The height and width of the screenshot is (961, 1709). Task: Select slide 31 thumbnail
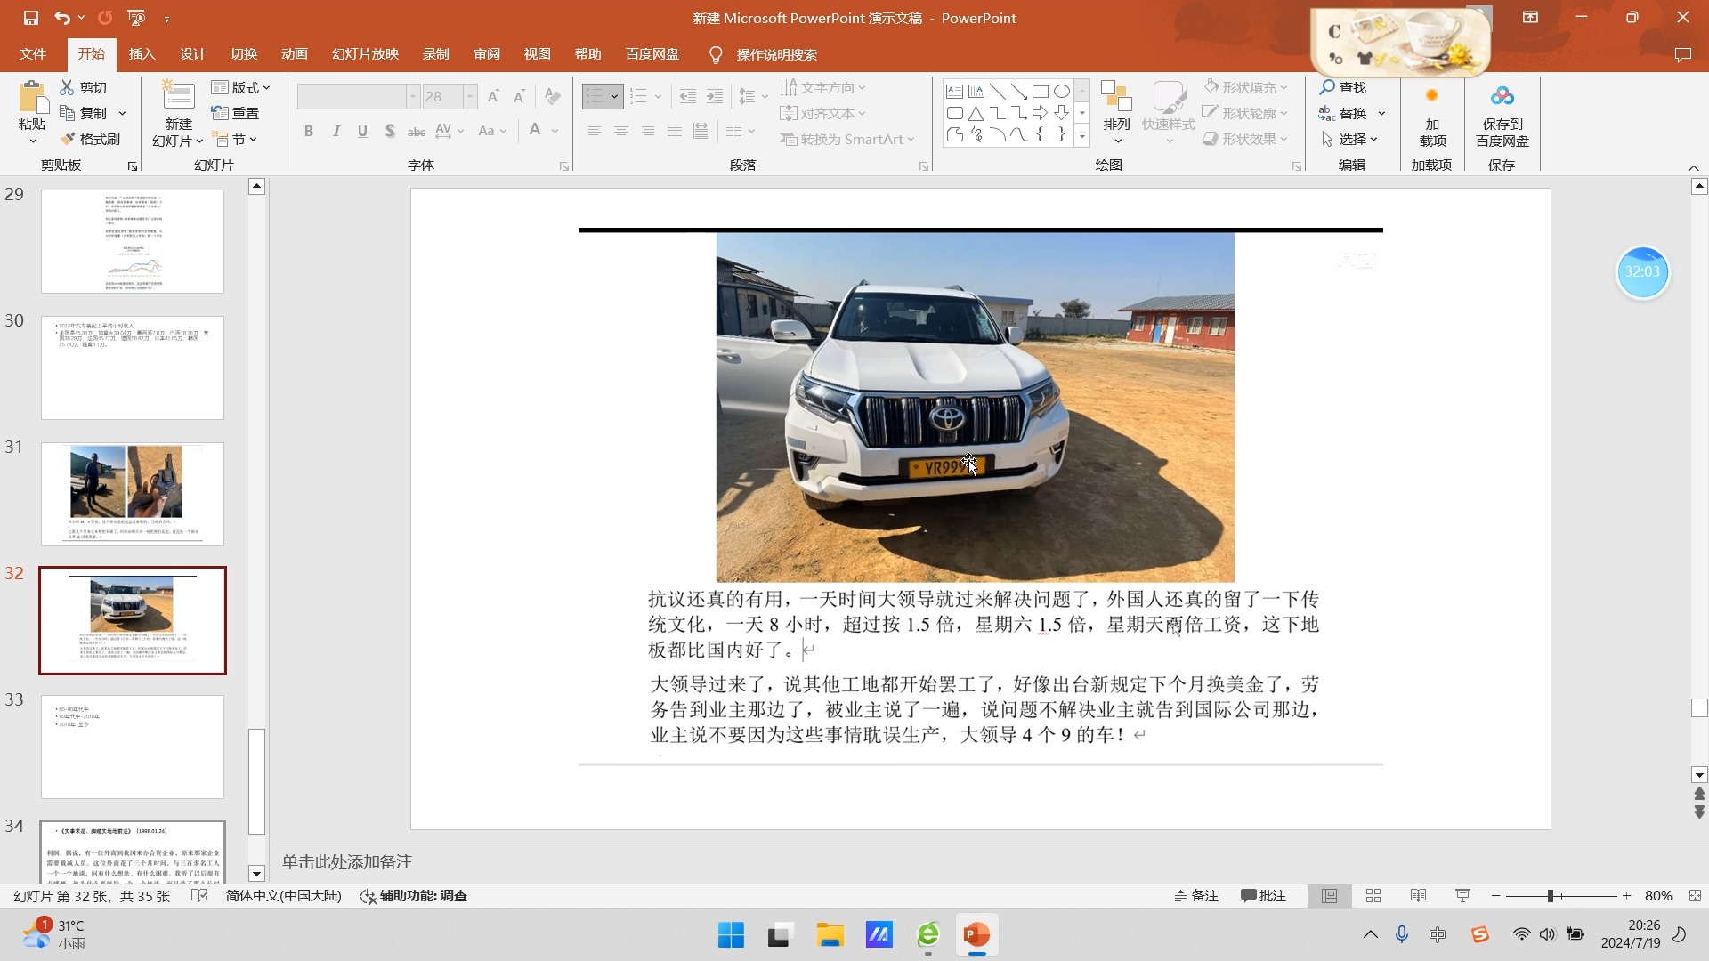[x=133, y=494]
